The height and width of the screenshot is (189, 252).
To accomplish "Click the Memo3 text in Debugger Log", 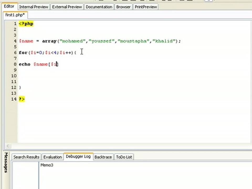I will [47, 165].
